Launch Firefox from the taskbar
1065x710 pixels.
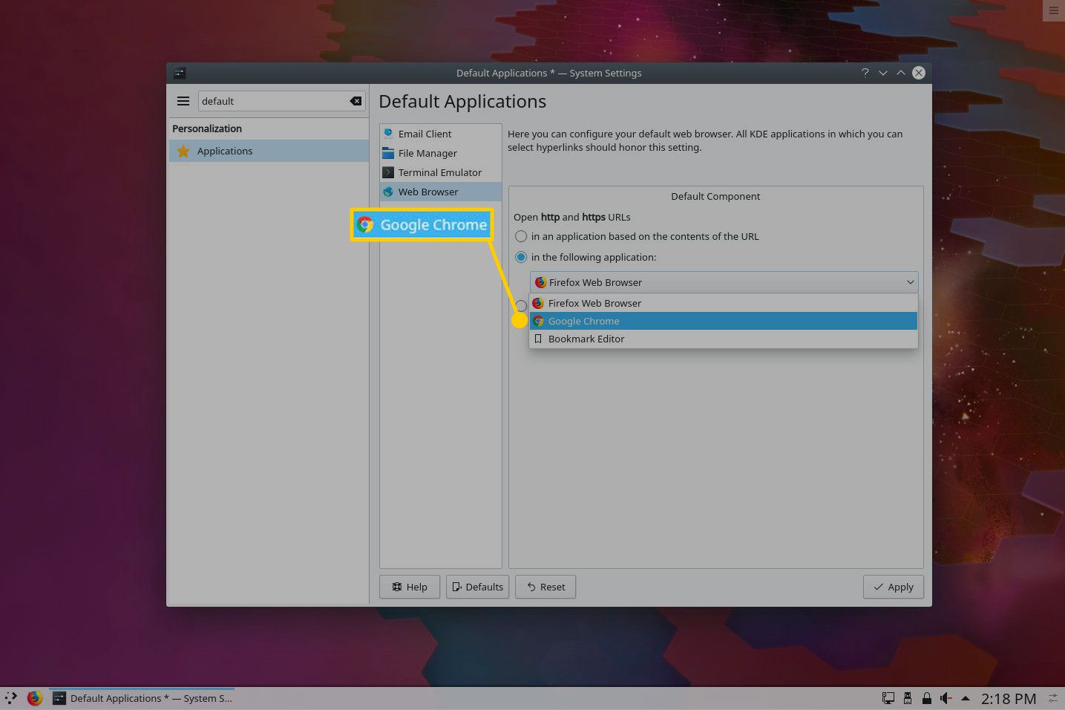tap(34, 698)
